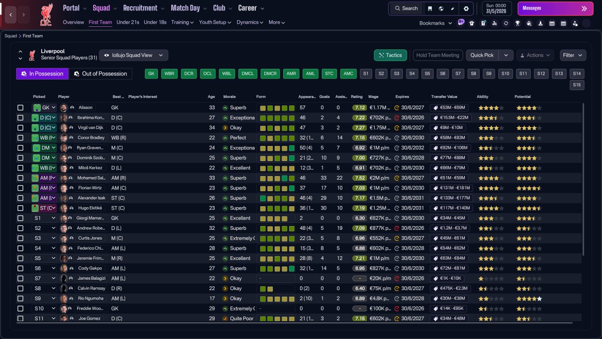Open the Iollujo Squad View dropdown
The image size is (602, 339).
point(134,55)
